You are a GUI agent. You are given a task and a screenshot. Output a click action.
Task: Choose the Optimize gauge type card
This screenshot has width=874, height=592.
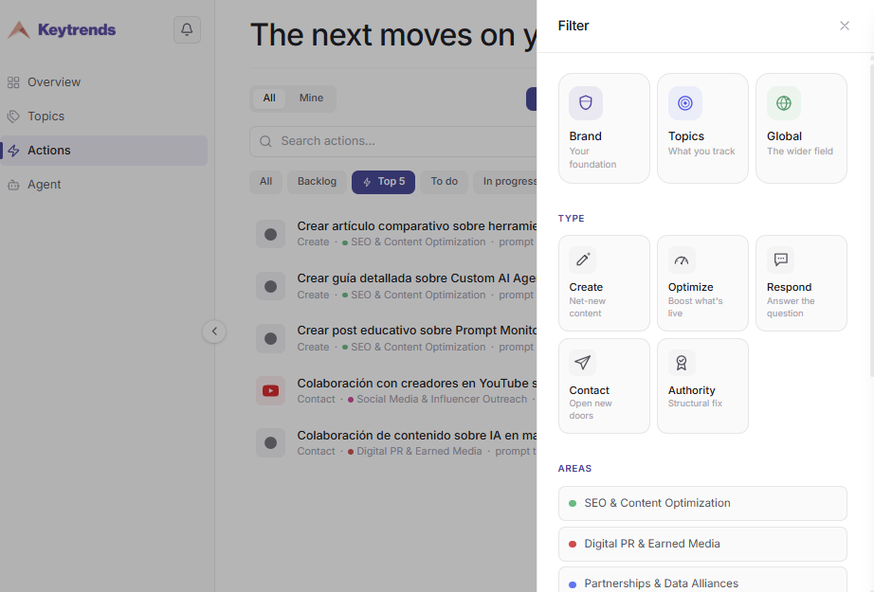pos(702,283)
